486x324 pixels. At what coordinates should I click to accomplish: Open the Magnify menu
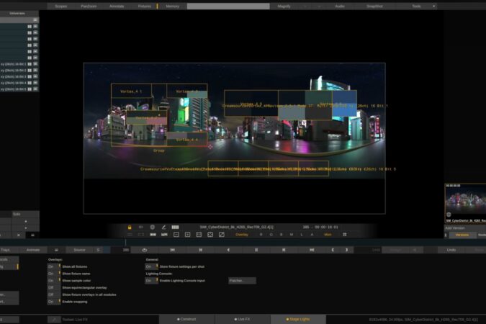click(284, 6)
